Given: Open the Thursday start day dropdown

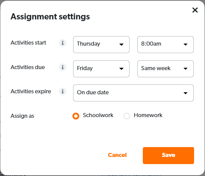Looking at the screenshot, I should click(101, 45).
